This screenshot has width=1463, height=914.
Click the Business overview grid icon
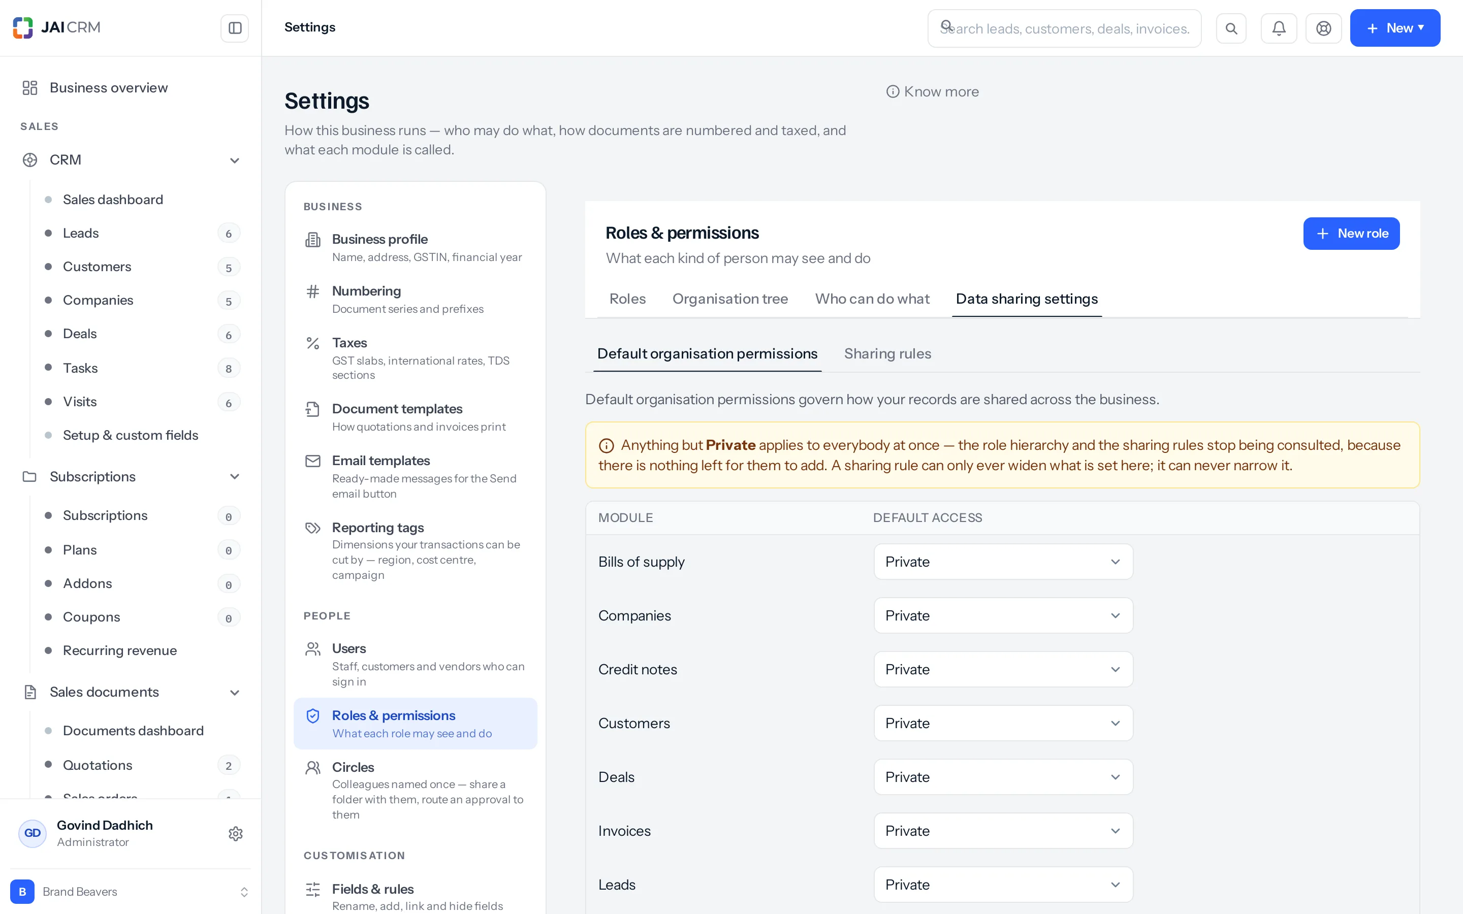point(29,88)
